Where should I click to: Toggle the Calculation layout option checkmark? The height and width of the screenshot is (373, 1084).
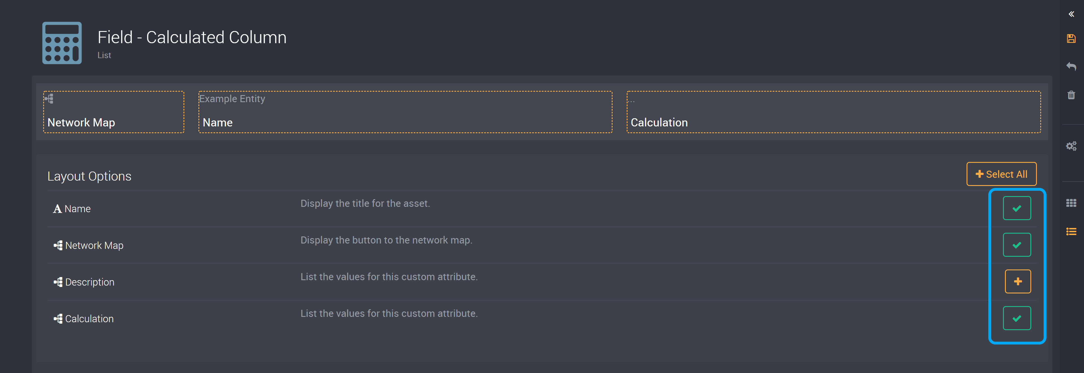1017,318
